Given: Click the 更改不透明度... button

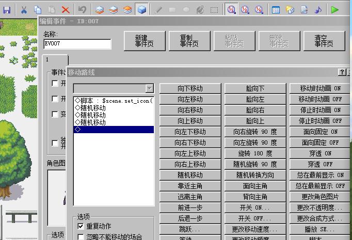Looking at the screenshot, I should [x=320, y=207].
